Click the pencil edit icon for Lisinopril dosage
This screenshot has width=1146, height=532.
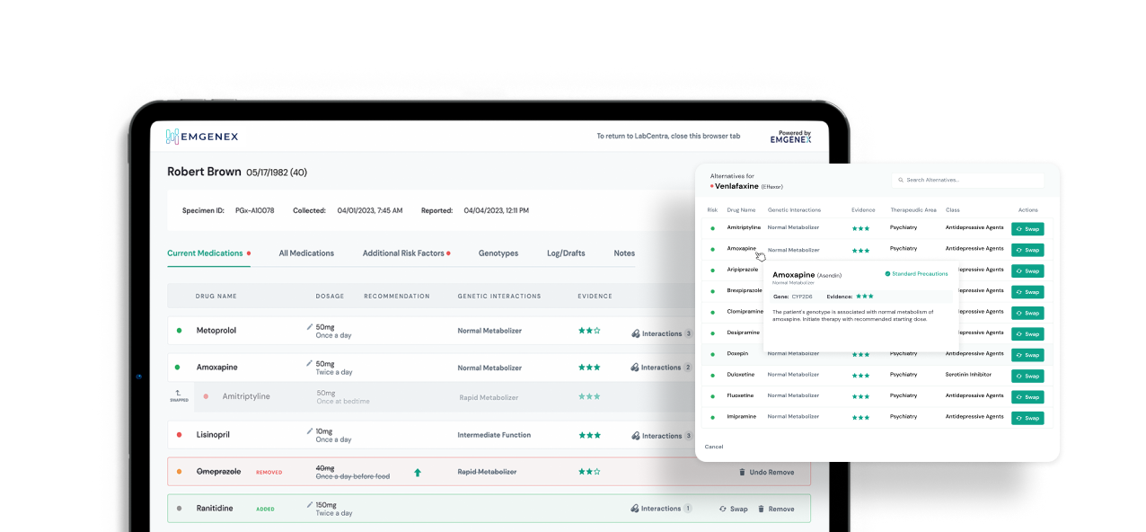tap(310, 431)
